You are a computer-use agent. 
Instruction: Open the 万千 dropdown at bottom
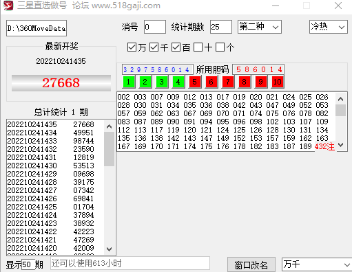point(317,264)
